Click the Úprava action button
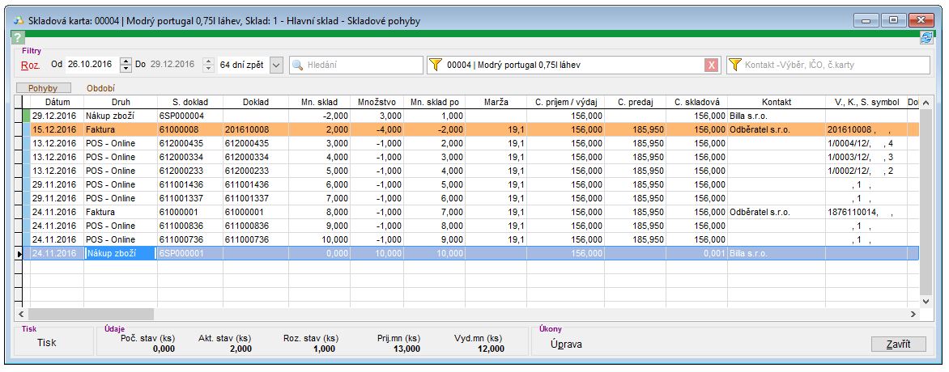The width and height of the screenshot is (949, 372). coord(564,344)
